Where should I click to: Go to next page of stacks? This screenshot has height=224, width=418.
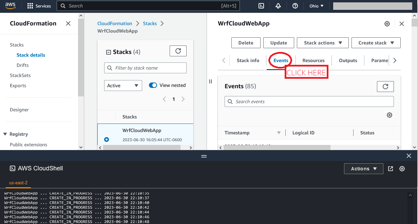tap(183, 99)
